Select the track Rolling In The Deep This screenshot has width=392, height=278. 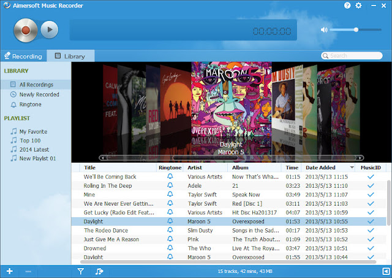[108, 186]
